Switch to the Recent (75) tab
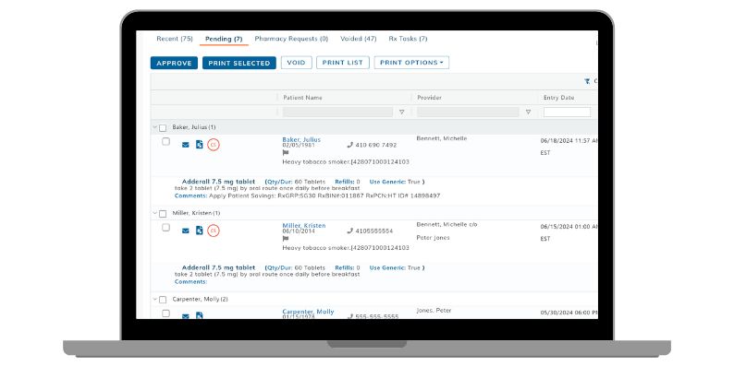 [x=175, y=39]
